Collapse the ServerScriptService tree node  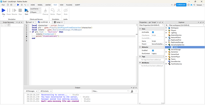166,45
